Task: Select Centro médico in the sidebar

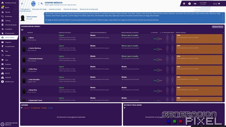Action: click(9, 37)
